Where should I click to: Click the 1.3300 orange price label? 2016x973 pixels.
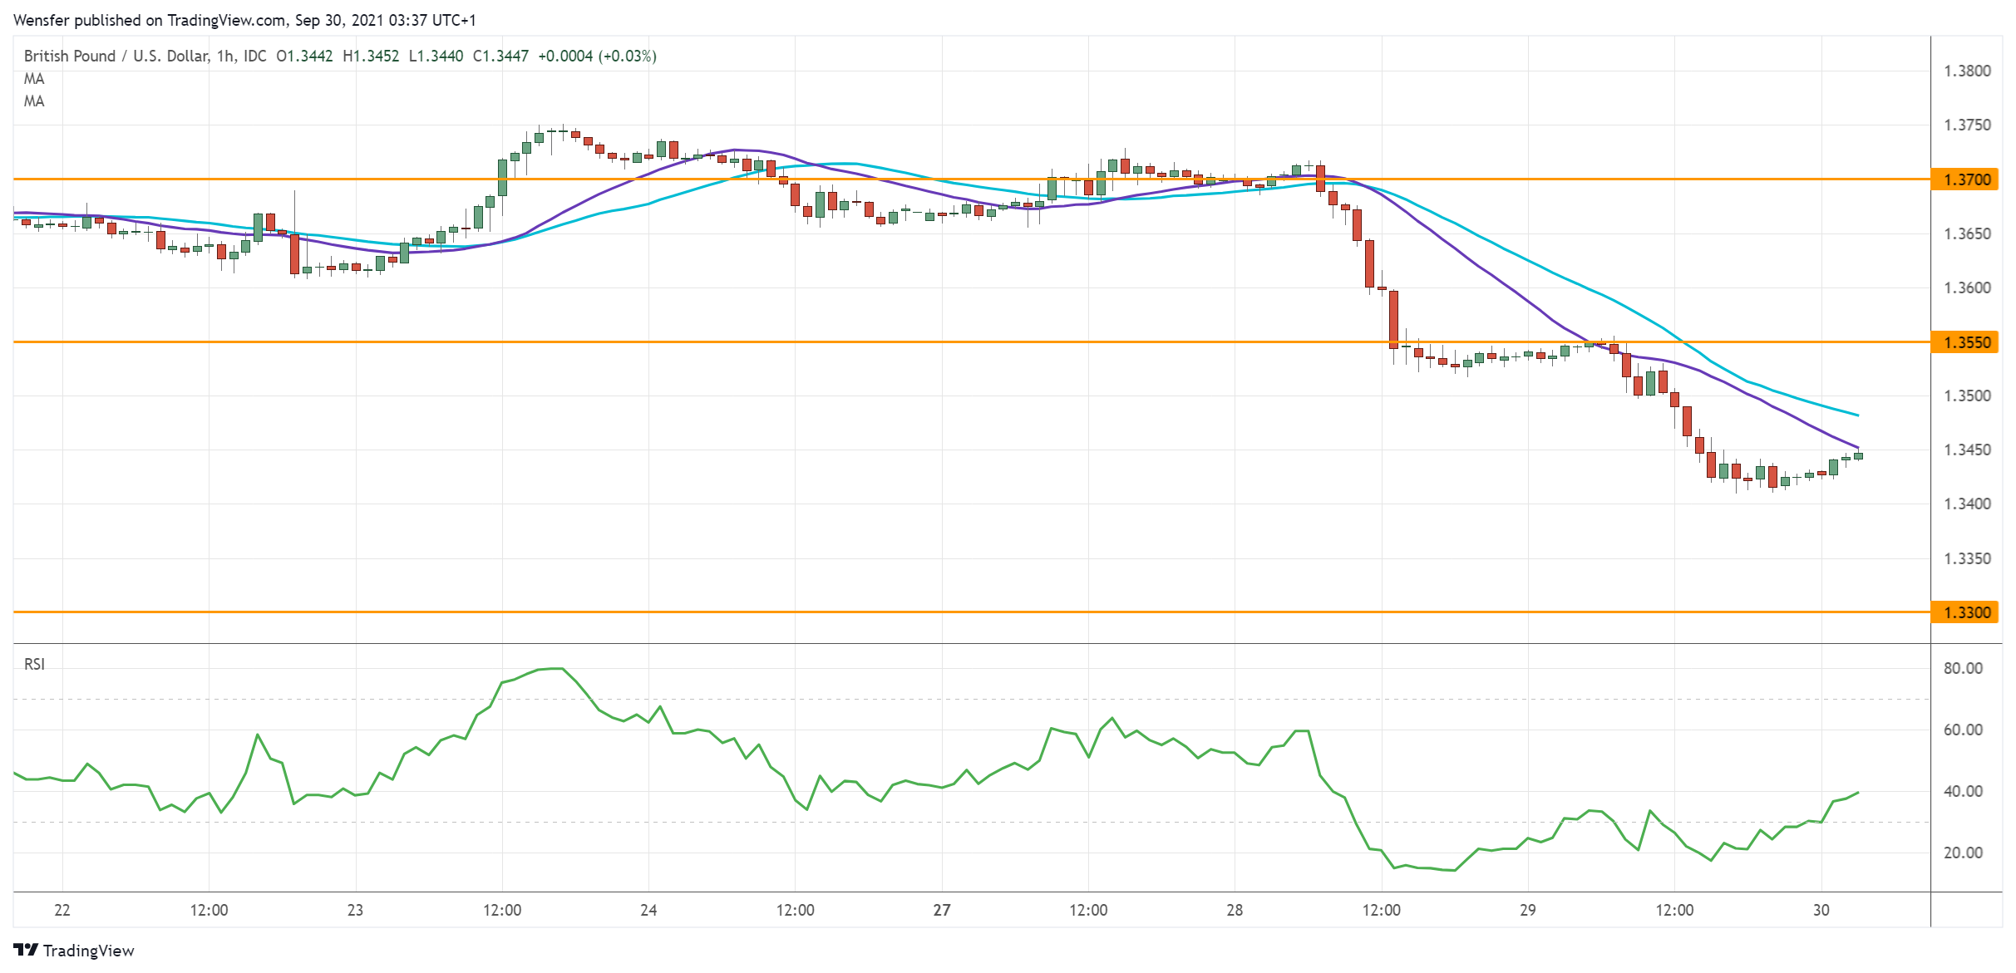(1966, 612)
